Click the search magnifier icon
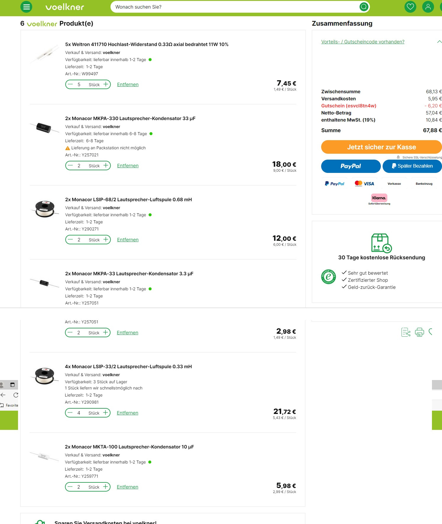442x524 pixels. 364,7
